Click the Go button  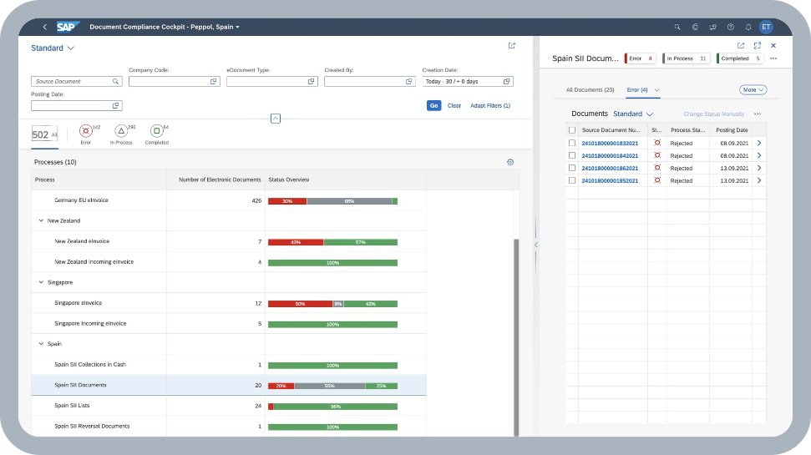click(434, 105)
